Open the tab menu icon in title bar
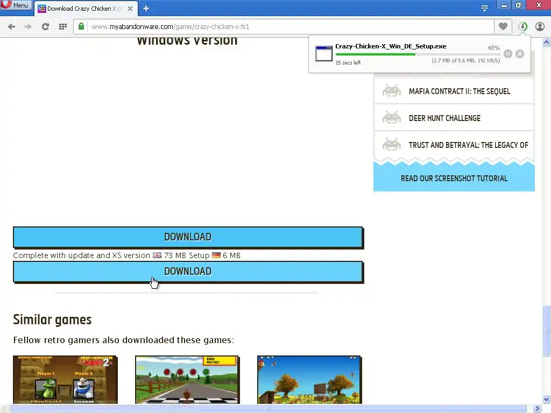 484,8
